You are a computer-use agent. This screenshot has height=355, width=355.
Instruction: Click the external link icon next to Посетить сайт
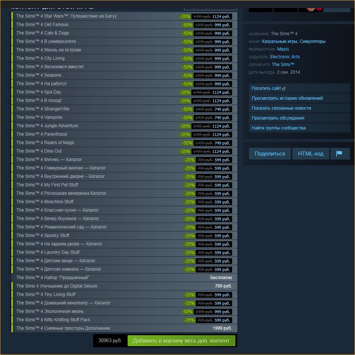click(x=284, y=89)
